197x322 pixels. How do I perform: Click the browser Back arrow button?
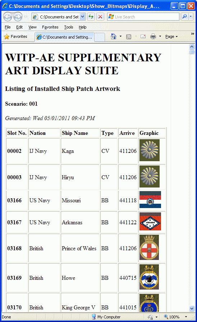[x=8, y=17]
